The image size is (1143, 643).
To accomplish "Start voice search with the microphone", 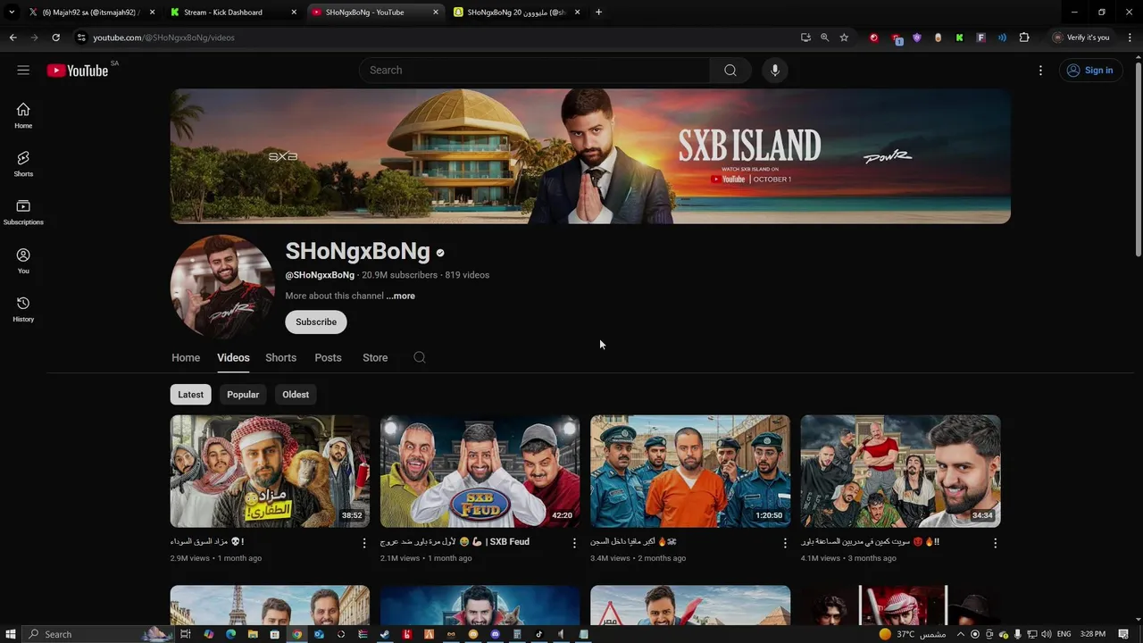I will 775,71.
